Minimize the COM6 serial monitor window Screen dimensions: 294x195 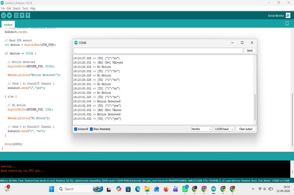232,42
